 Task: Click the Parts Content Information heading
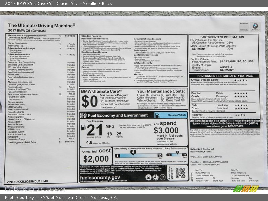click(222, 37)
